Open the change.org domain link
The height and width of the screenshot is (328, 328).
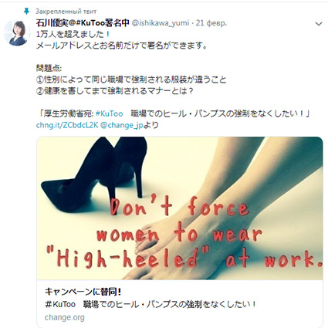pos(65,317)
